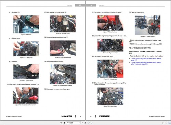The image size is (171, 125).
Task: Open the page number dropdown arrow
Action: tap(80, 123)
